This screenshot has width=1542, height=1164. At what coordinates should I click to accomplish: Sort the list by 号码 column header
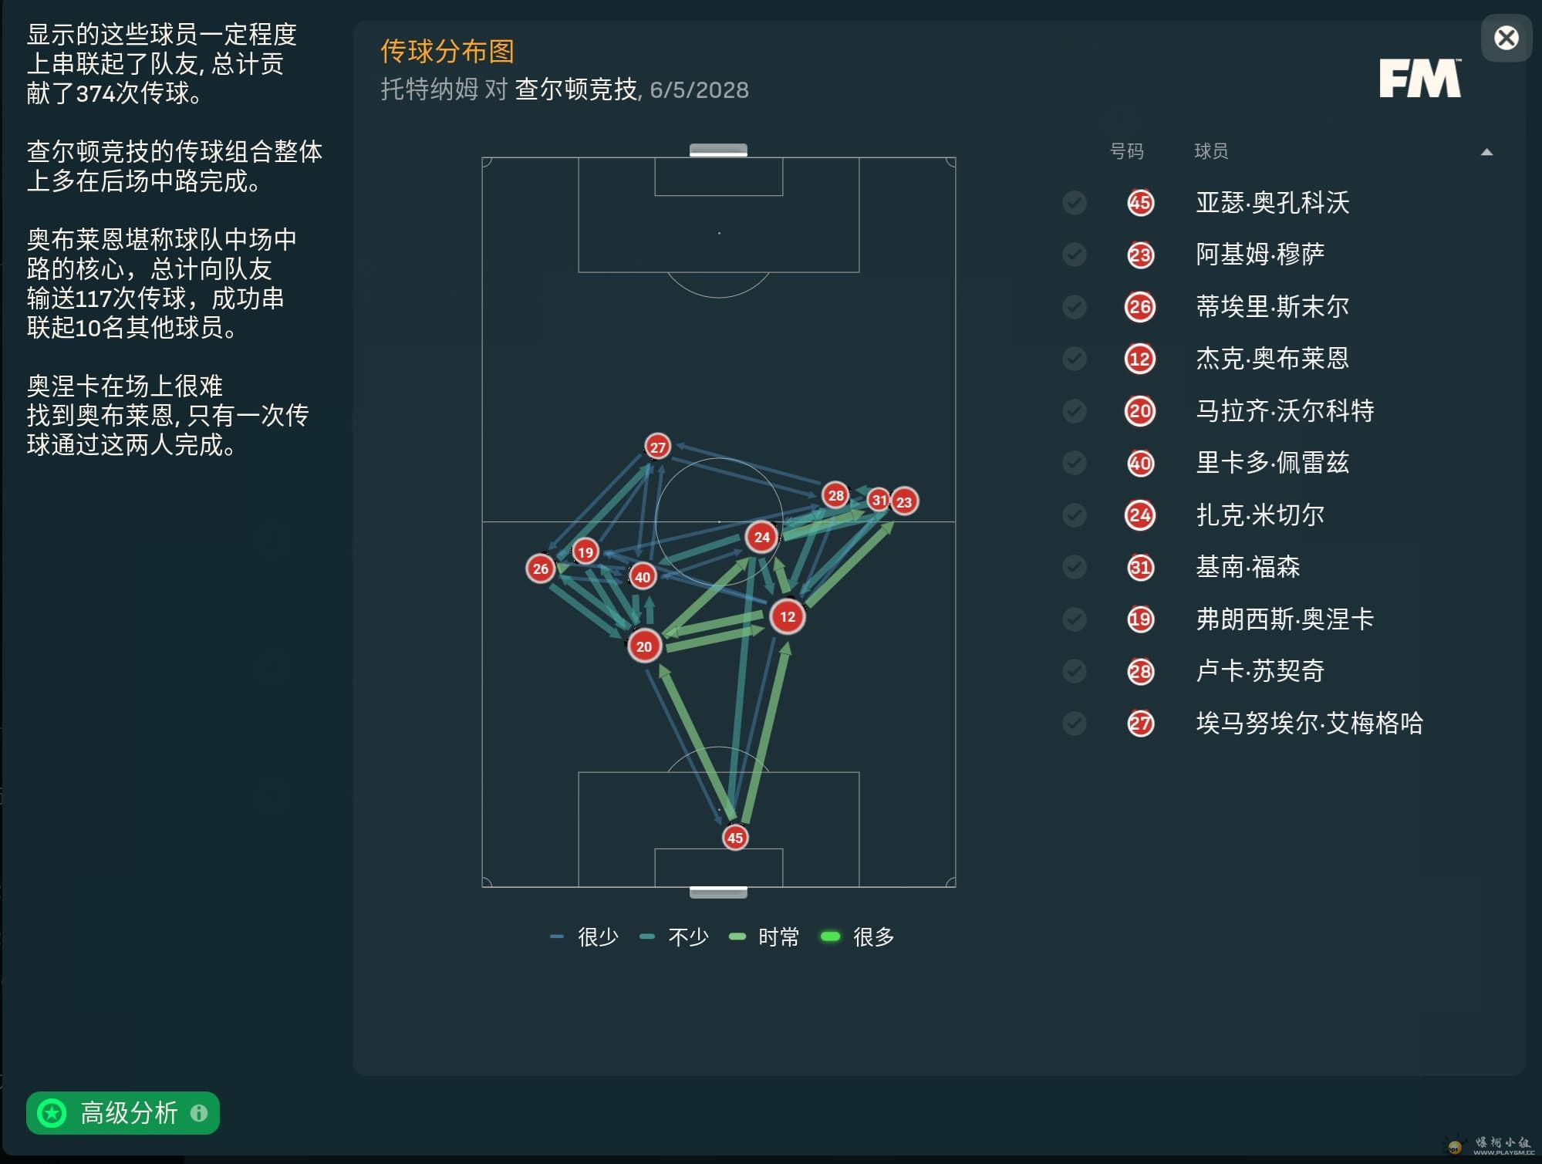[x=1126, y=151]
